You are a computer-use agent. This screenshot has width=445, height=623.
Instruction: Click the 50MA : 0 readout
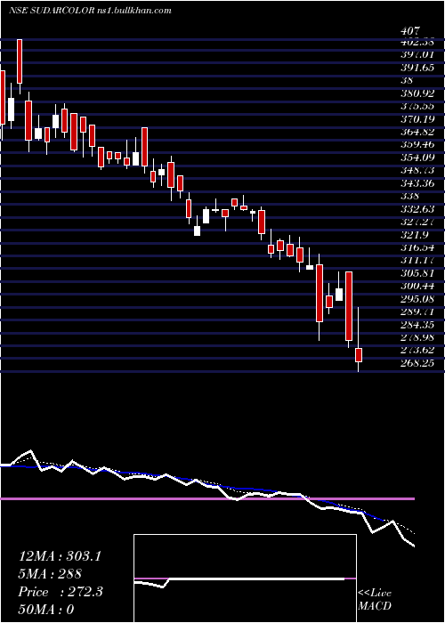pos(46,609)
